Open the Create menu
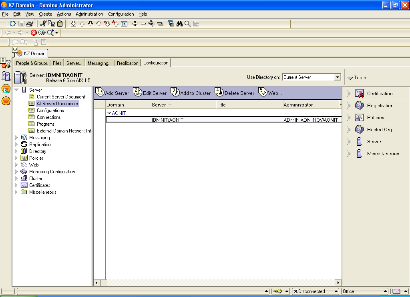This screenshot has width=410, height=297. tap(46, 14)
